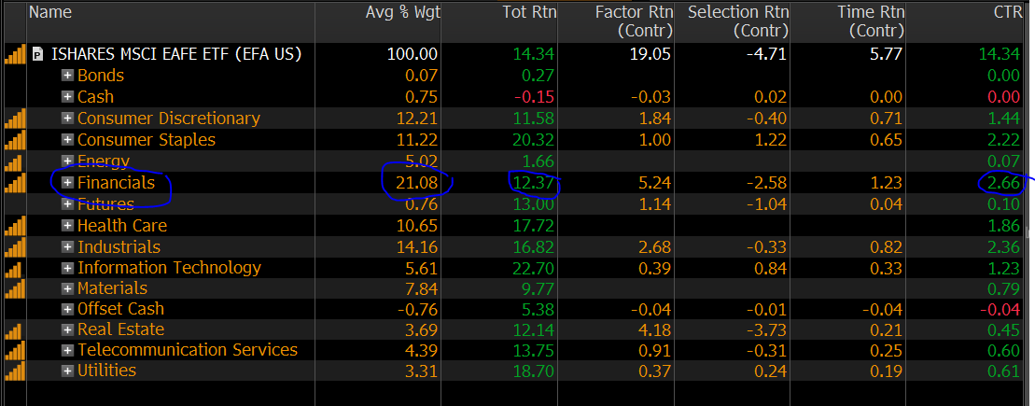Image resolution: width=1035 pixels, height=406 pixels.
Task: Select the ISHARES MSCI EAFE ETF (EFA US) name
Action: click(x=176, y=54)
